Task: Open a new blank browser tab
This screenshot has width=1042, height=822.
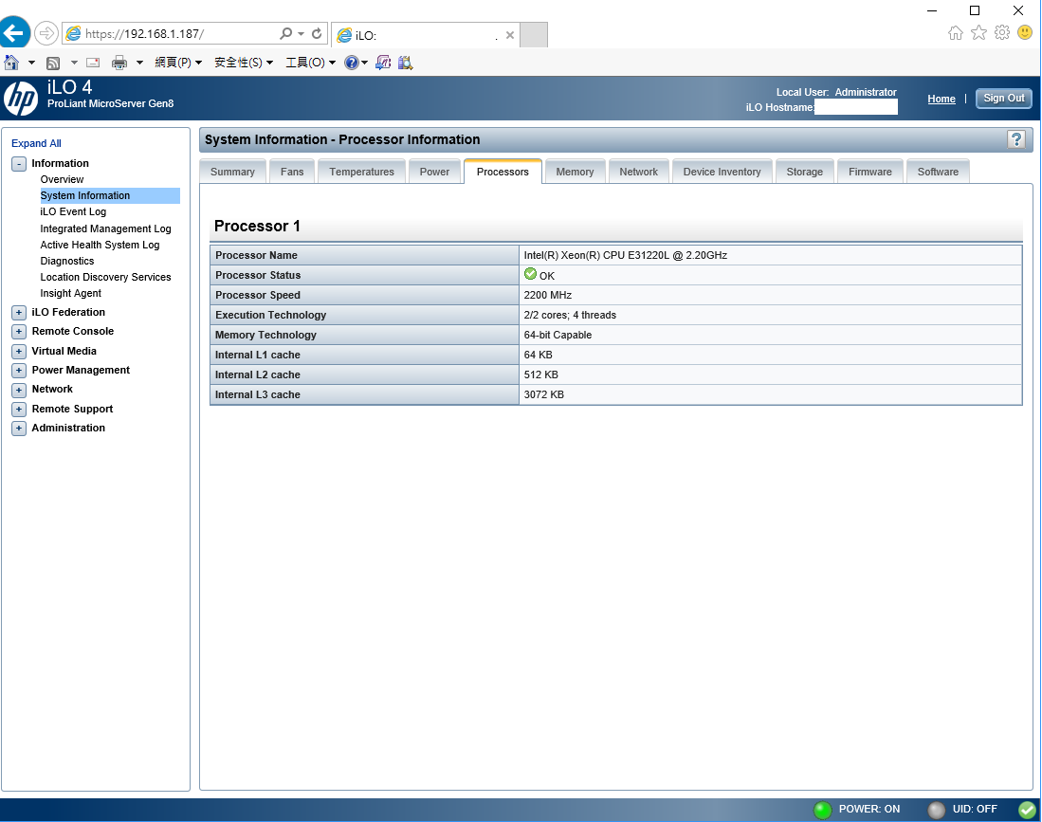Action: 534,34
